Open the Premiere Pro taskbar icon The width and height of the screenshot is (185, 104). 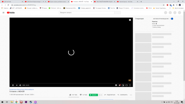pos(26,102)
